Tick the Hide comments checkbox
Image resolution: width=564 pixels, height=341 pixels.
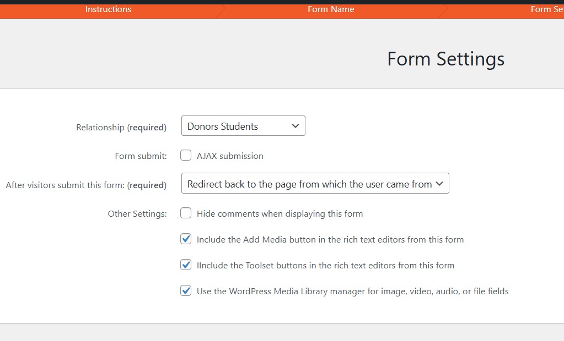tap(186, 213)
